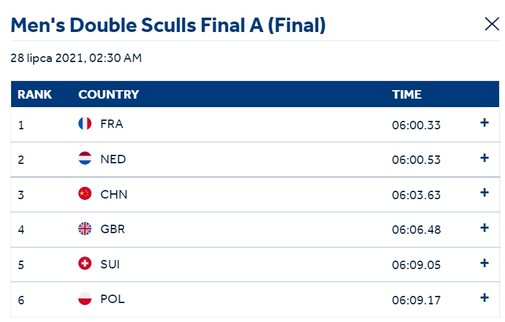Expand the CHN row plus icon
The image size is (505, 322).
tap(484, 193)
